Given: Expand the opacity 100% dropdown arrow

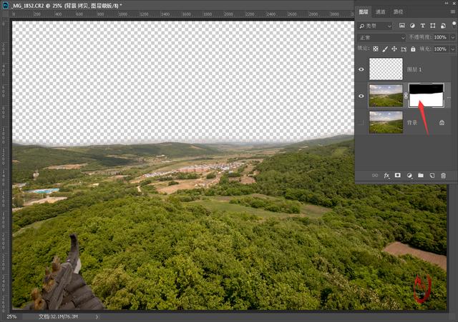Looking at the screenshot, I should (453, 37).
